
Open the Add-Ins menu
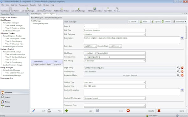pos(14,5)
